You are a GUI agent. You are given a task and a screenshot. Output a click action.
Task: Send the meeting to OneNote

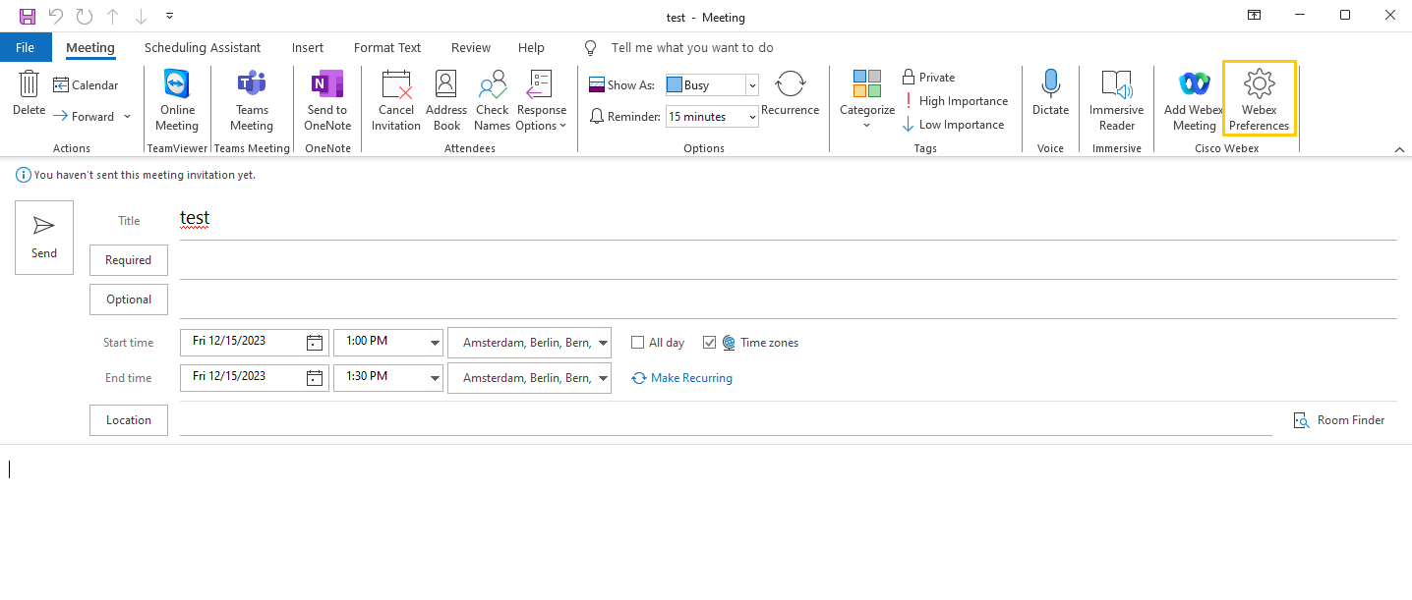(326, 85)
